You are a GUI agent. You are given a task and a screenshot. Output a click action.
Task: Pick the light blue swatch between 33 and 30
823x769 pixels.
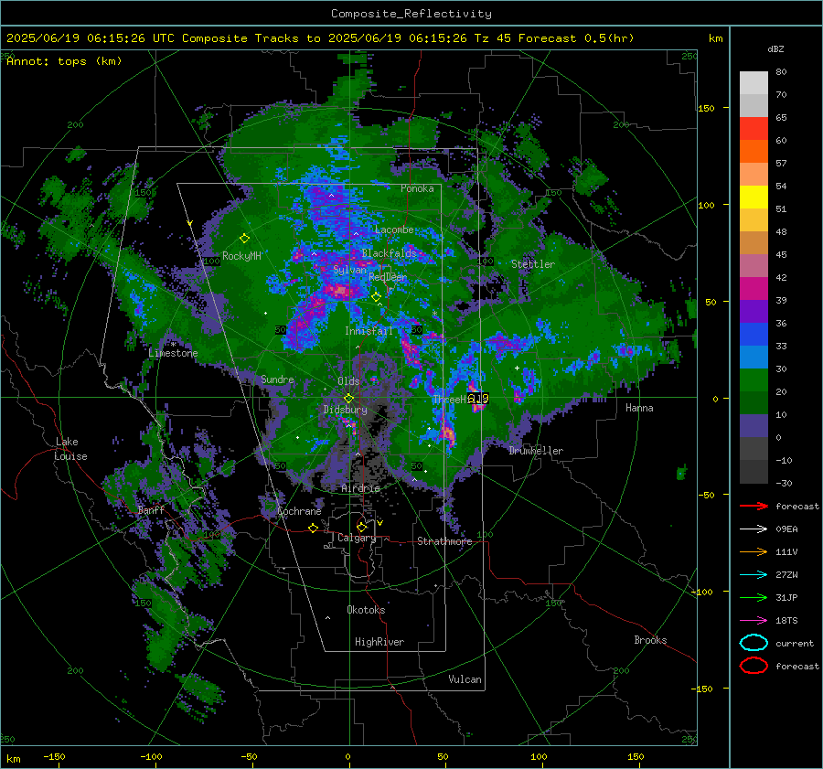coord(754,357)
